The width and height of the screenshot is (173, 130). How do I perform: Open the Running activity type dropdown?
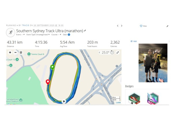click(x=12, y=25)
